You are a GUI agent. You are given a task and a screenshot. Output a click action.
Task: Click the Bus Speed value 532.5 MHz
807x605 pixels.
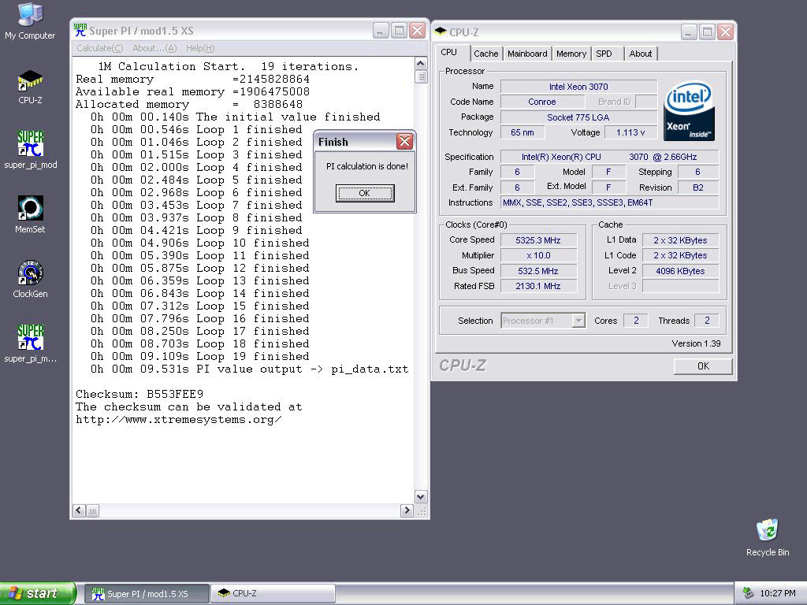[x=538, y=271]
